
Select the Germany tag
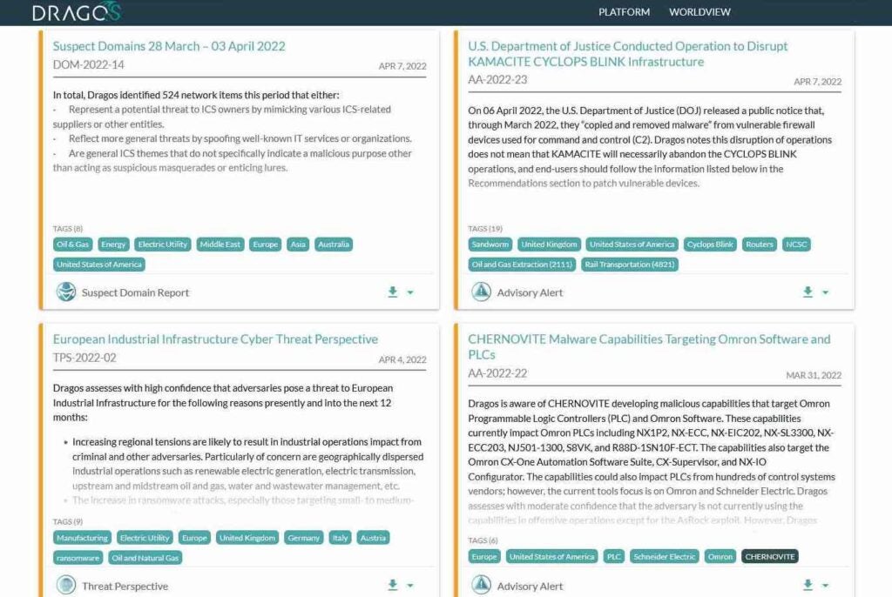(x=304, y=538)
